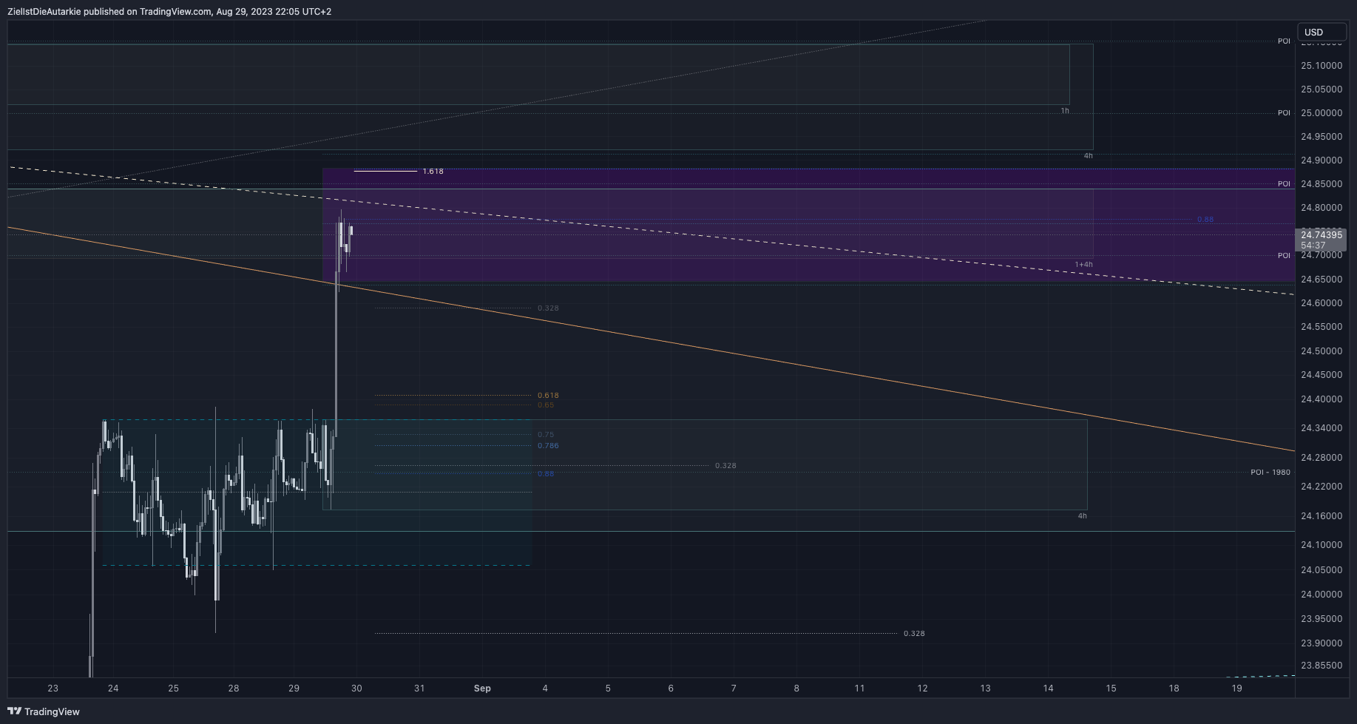Click the 24.55000 price axis label

click(1322, 327)
